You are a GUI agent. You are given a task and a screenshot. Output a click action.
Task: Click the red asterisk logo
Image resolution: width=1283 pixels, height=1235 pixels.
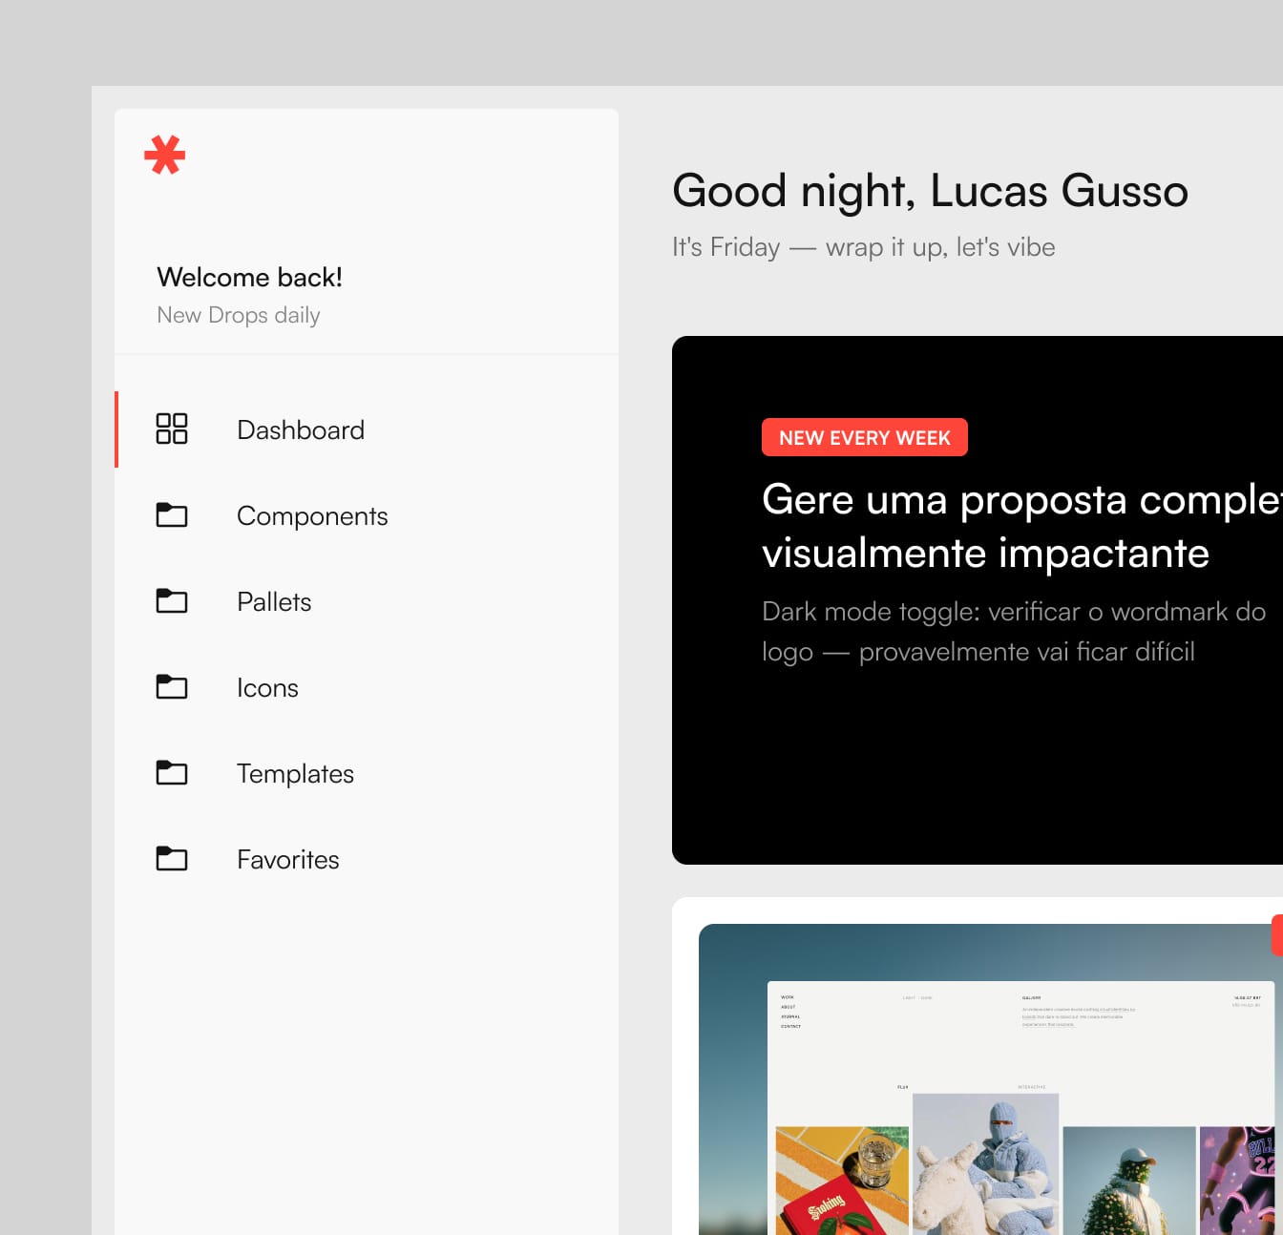(x=164, y=155)
